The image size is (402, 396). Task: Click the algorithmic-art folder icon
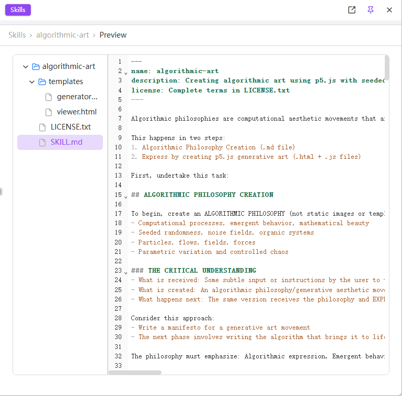point(36,67)
